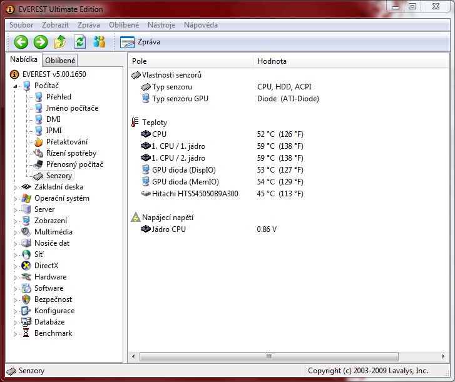Click the Databáze icon

click(26, 322)
